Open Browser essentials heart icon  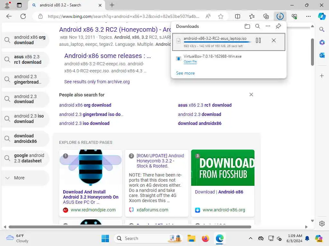pyautogui.click(x=294, y=16)
